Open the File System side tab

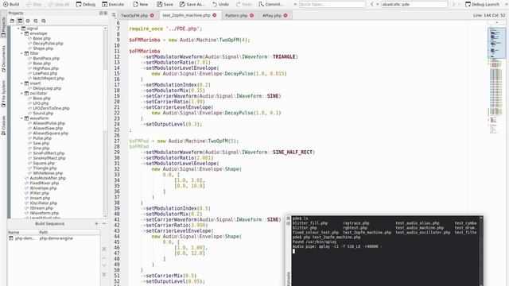click(3, 94)
